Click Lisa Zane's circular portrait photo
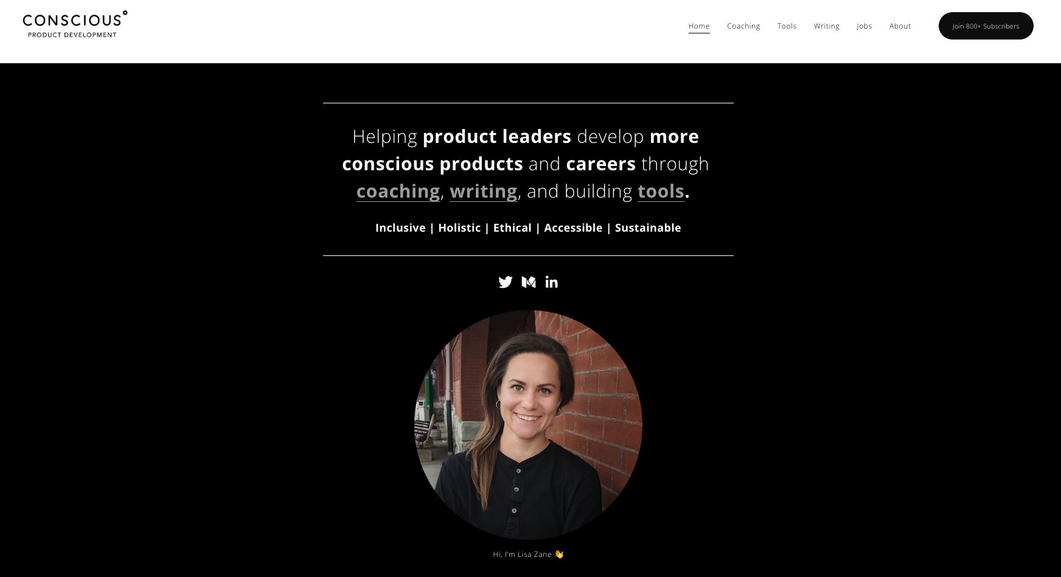1061x577 pixels. pos(528,425)
